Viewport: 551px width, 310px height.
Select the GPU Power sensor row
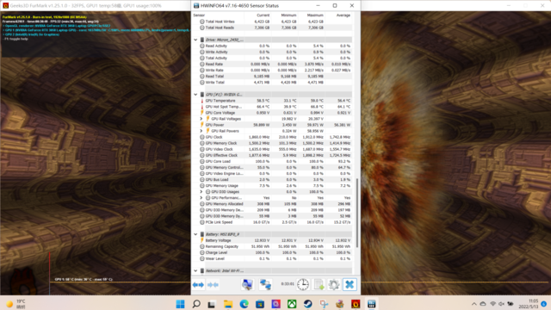pyautogui.click(x=272, y=125)
